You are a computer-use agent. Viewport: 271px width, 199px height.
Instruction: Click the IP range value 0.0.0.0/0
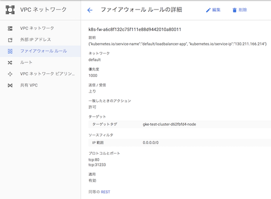(x=151, y=143)
